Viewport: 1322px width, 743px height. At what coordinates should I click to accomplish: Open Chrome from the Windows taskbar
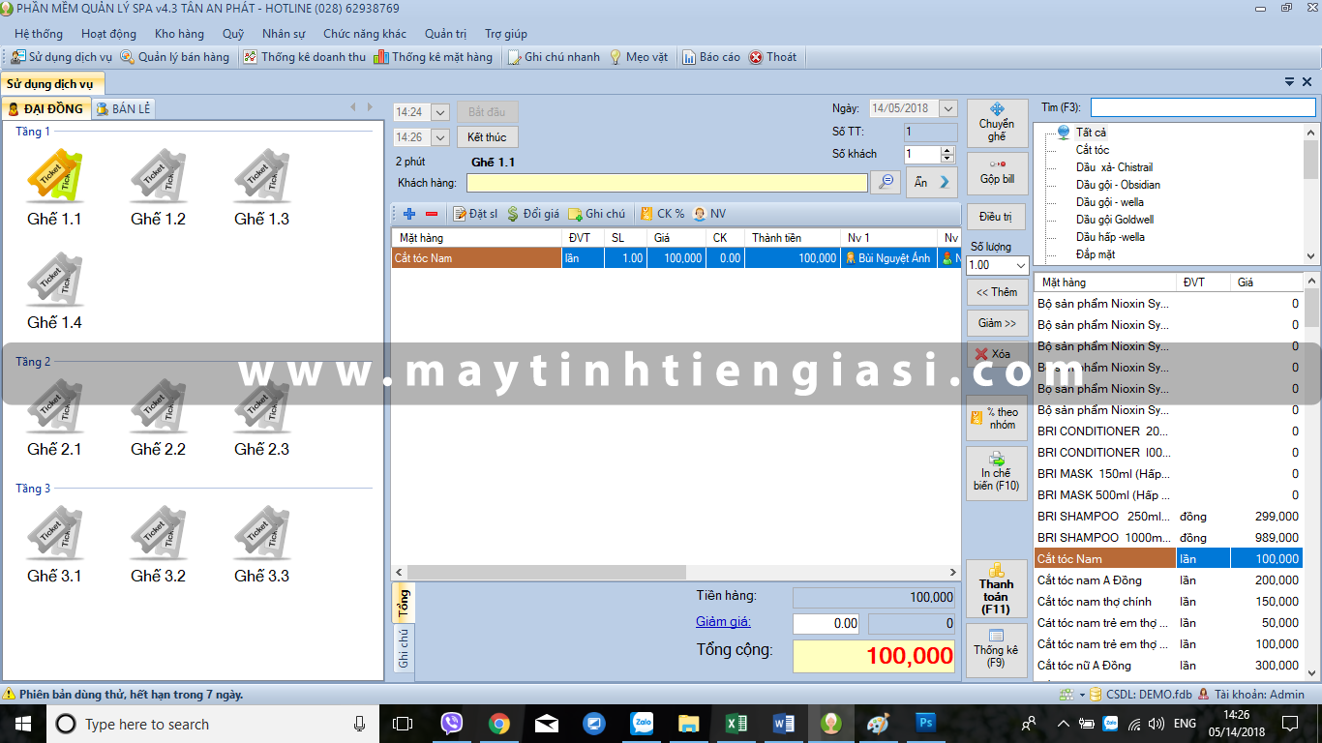(499, 724)
